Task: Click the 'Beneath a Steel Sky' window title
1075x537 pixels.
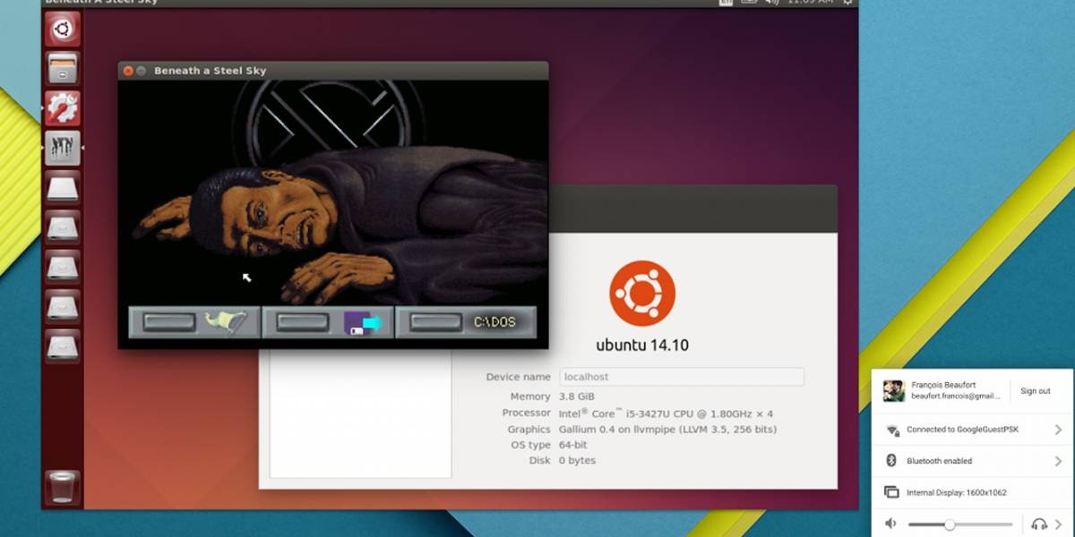Action: coord(210,71)
